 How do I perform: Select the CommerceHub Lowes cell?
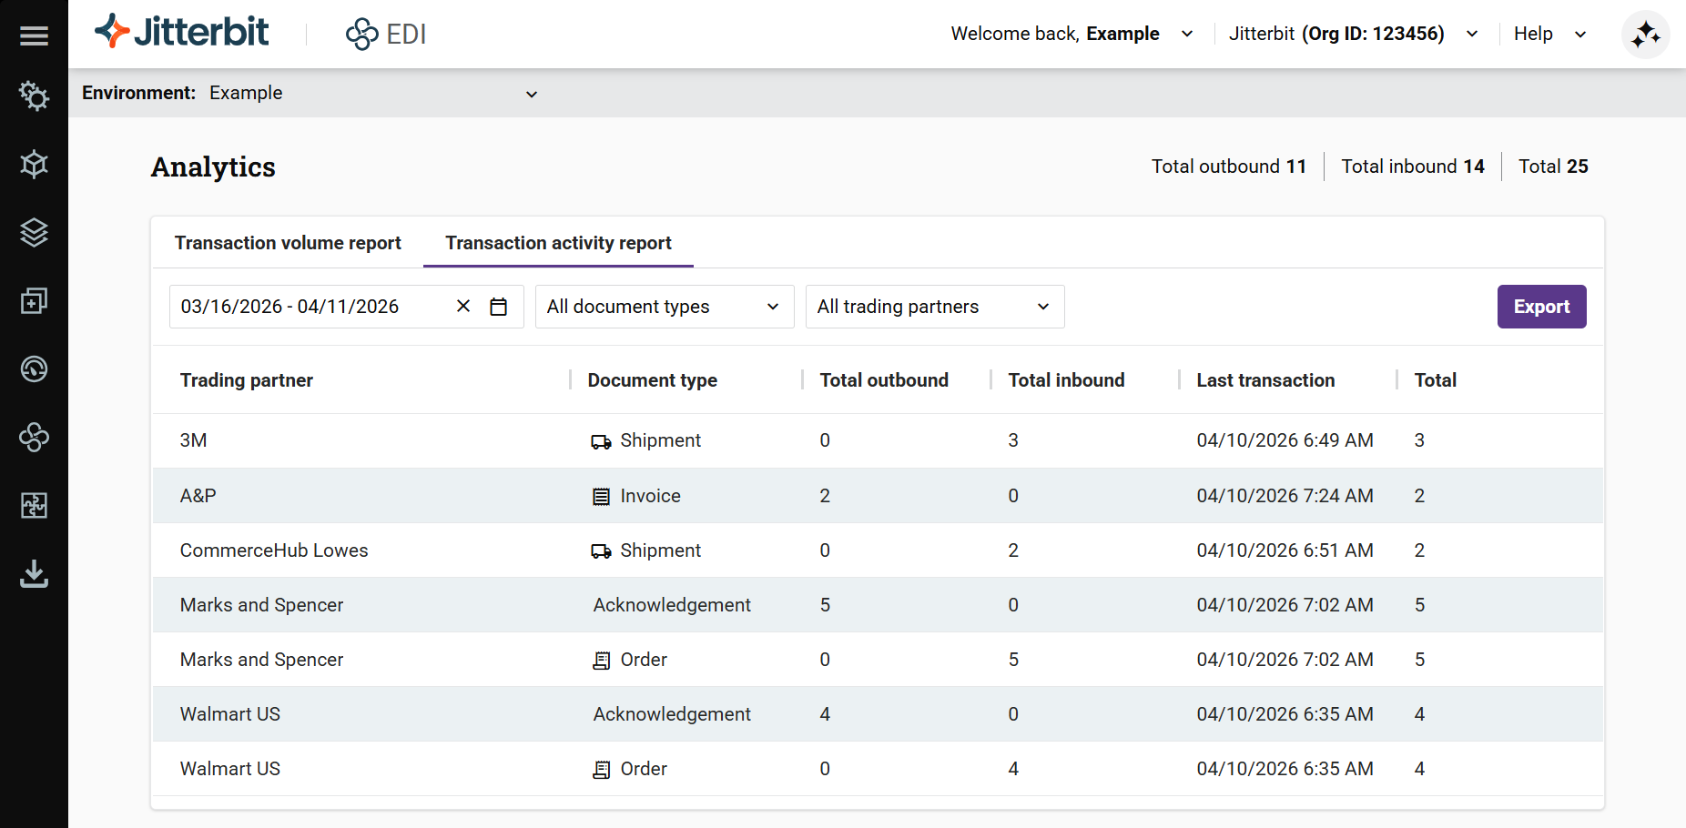point(274,550)
